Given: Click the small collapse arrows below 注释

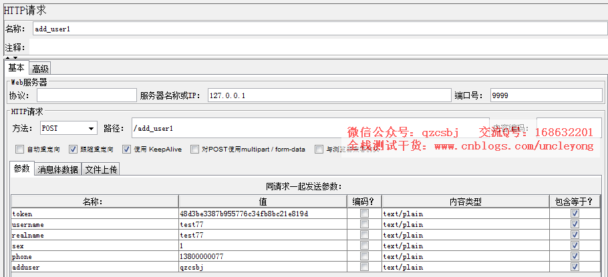Looking at the screenshot, I should 11,57.
